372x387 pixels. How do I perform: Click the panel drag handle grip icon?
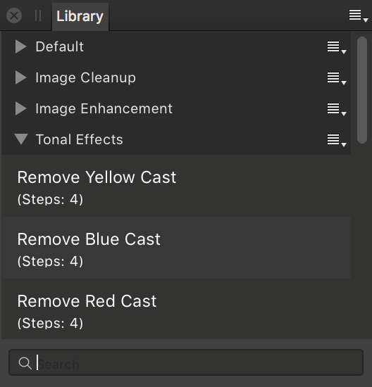[x=38, y=15]
